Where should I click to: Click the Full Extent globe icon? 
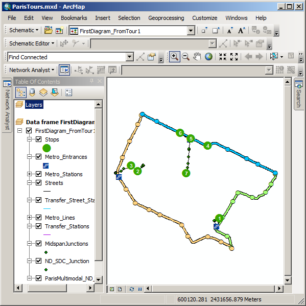click(208, 57)
